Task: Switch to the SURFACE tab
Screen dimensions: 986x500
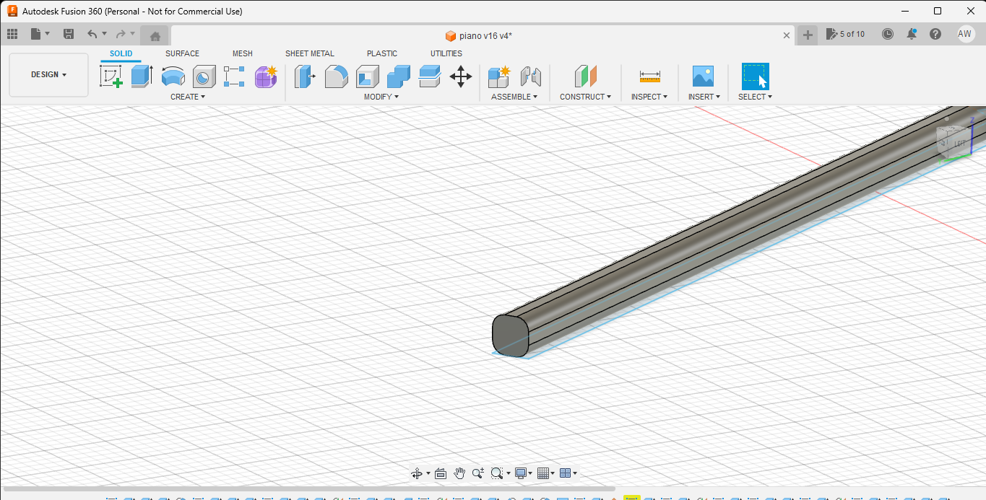Action: (181, 53)
